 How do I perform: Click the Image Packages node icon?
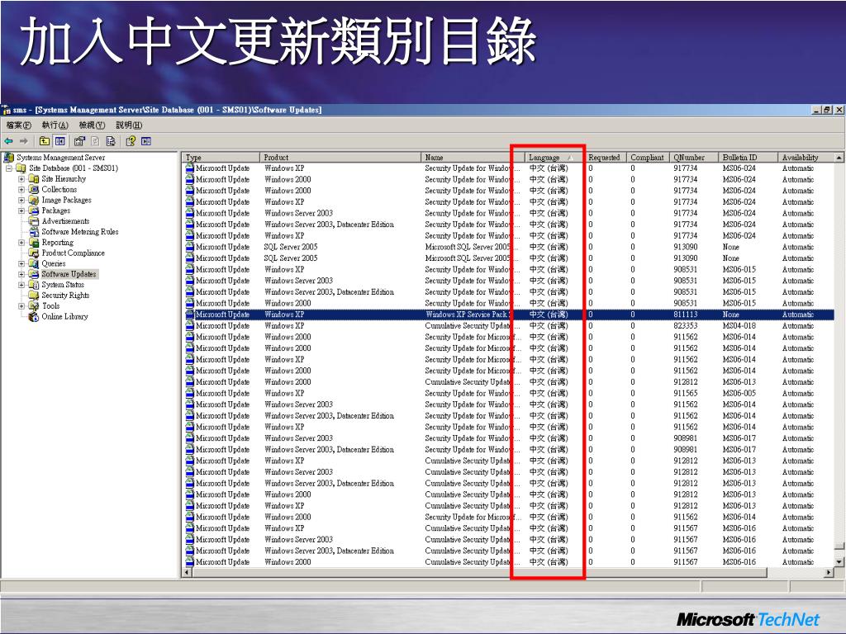[x=33, y=200]
